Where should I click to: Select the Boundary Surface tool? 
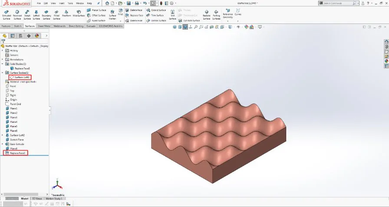click(46, 15)
